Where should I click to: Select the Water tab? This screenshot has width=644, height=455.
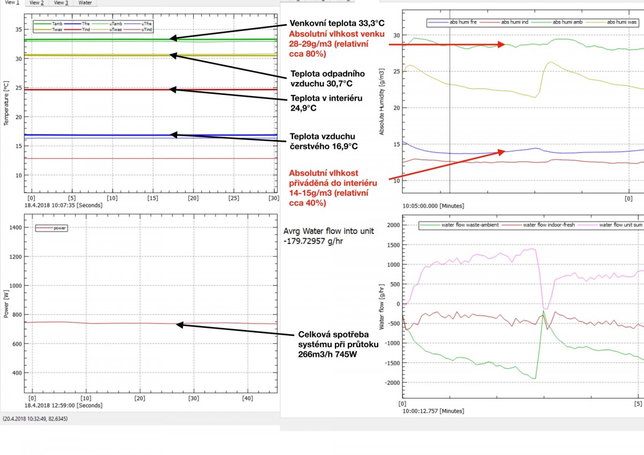[85, 3]
